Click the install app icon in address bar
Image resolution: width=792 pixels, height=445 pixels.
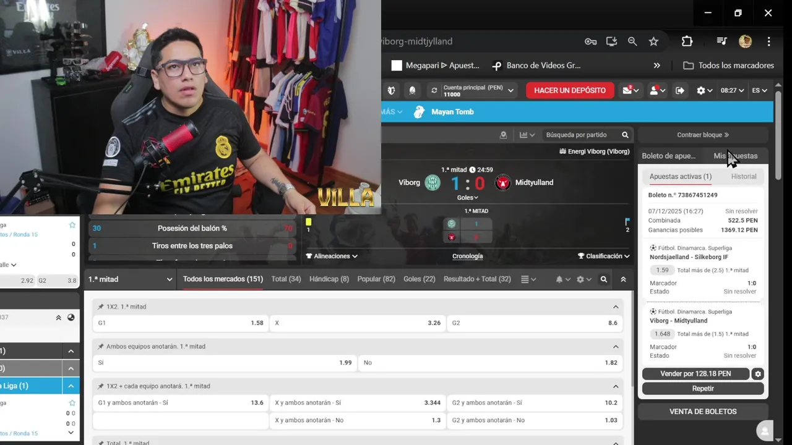pyautogui.click(x=611, y=41)
